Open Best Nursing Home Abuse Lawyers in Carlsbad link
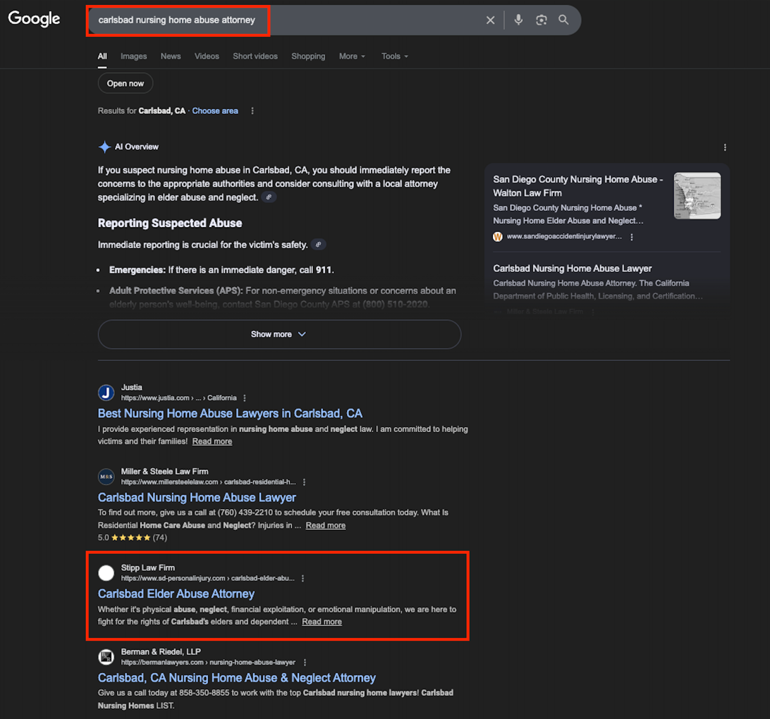The image size is (770, 719). pyautogui.click(x=230, y=413)
